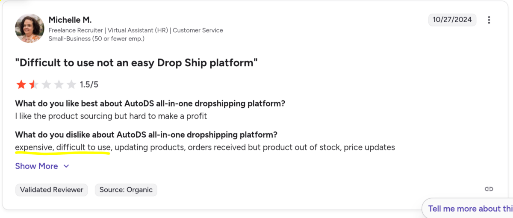Click the chain link icon to copy review link
Image resolution: width=513 pixels, height=218 pixels.
point(489,189)
